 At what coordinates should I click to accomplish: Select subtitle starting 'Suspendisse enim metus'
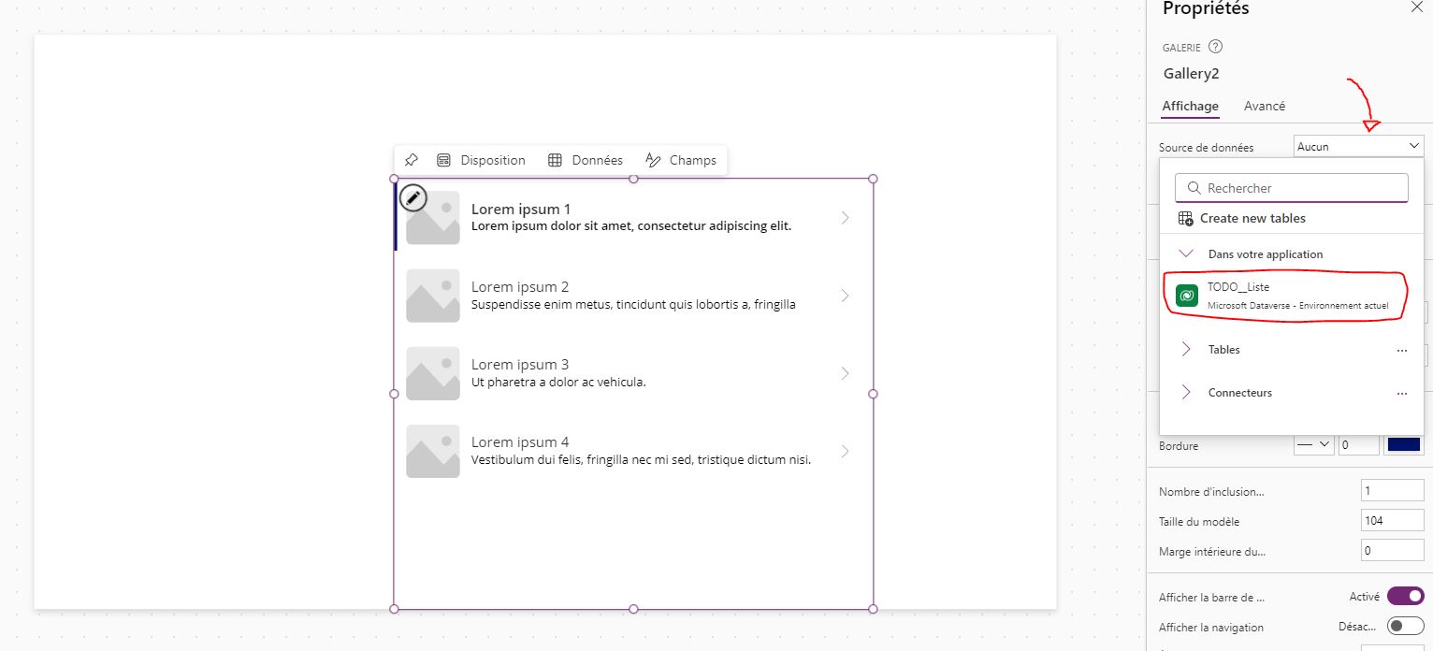tap(633, 304)
